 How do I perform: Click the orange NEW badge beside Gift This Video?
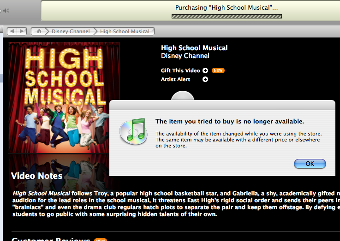218,71
